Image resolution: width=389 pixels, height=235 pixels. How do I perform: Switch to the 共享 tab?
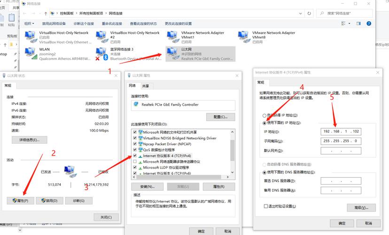coord(146,86)
